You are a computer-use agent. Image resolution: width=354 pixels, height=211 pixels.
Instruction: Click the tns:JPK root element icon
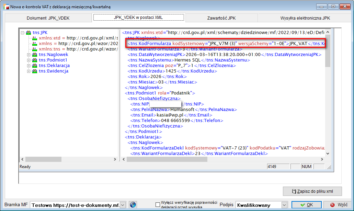click(28, 33)
